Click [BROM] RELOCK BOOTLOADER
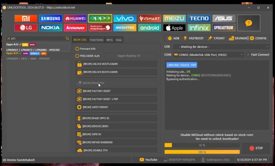Viewport: 275px width, 166px height. tap(116, 72)
